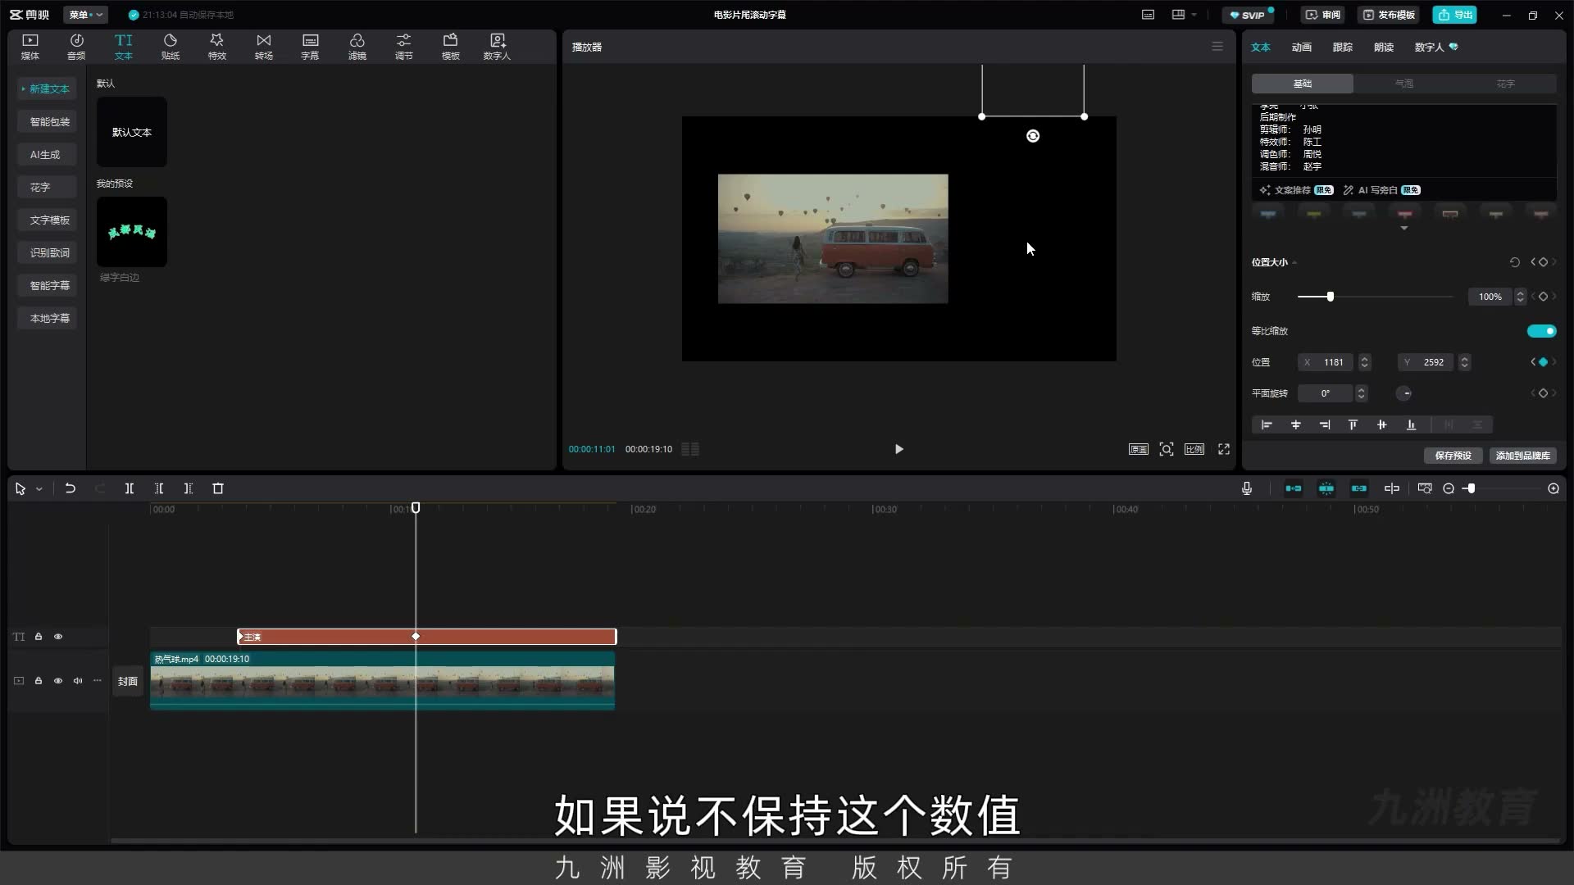Open the 滤镜 (Filters) panel
1574x885 pixels.
click(x=357, y=47)
